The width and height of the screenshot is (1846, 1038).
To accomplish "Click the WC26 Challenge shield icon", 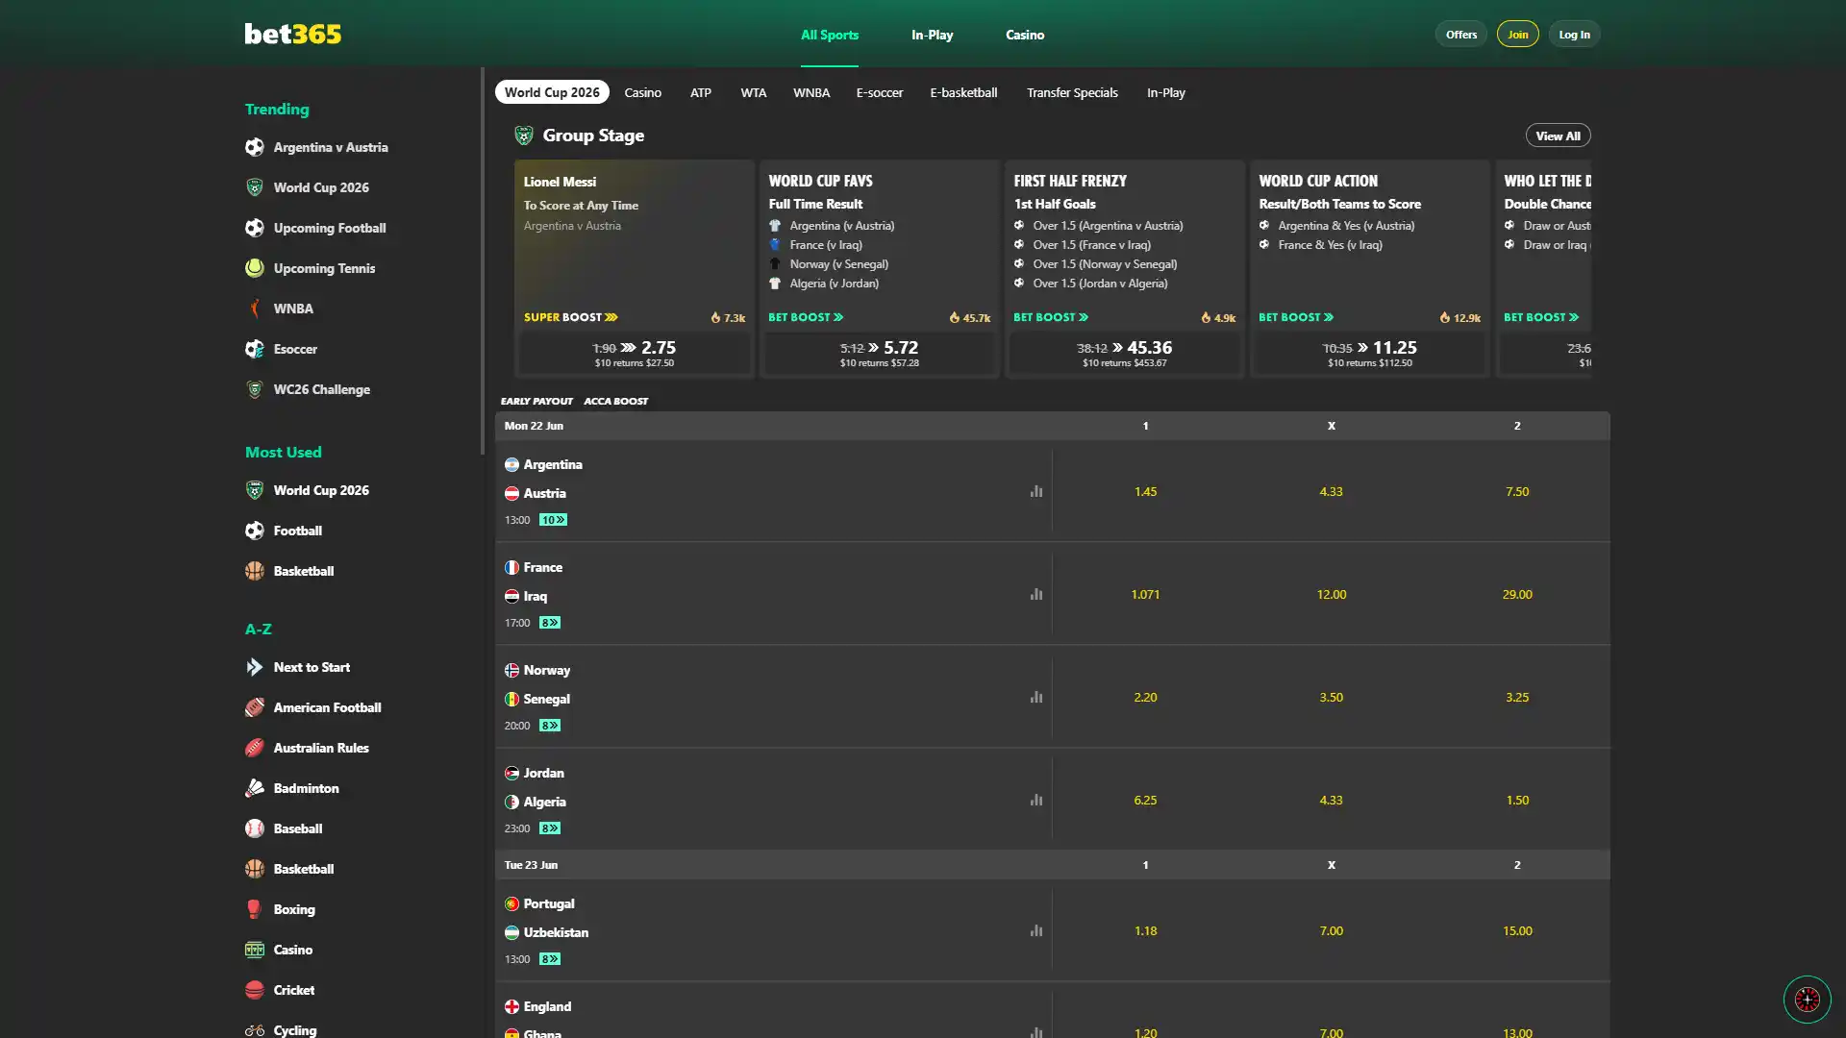I will click(x=254, y=389).
